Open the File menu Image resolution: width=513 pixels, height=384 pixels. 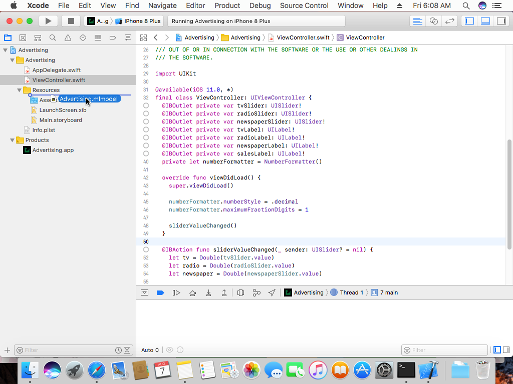[64, 5]
